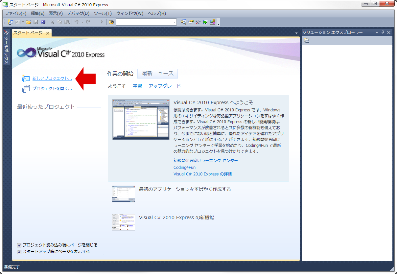Open Solution Explorer window position dropdown
Viewport: 397px width, 274px height.
377,33
